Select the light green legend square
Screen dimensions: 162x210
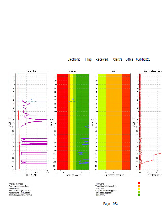click(x=139, y=192)
